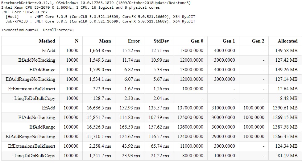Select the mean value 15,710.1 ms
Screen dimensions: 306x164
point(99,137)
